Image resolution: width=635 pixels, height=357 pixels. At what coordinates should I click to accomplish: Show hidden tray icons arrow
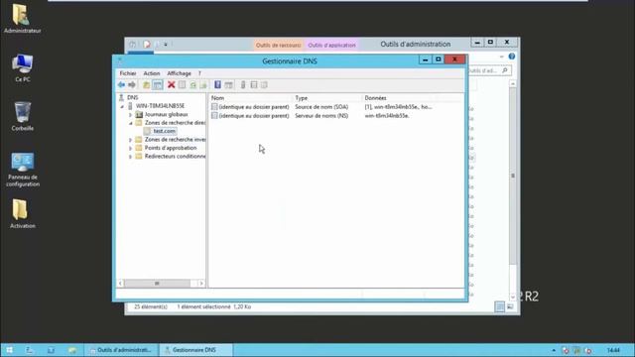(554, 350)
